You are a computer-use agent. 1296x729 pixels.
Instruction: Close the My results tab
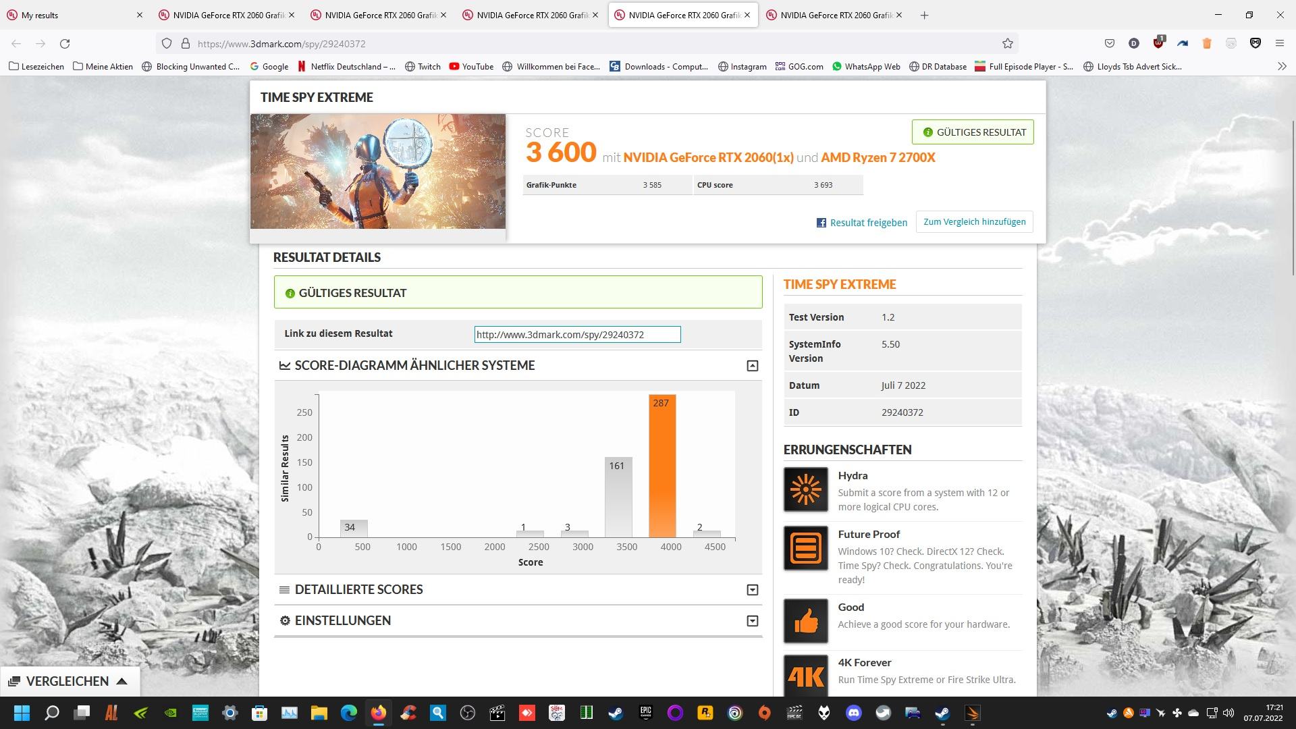pyautogui.click(x=140, y=15)
